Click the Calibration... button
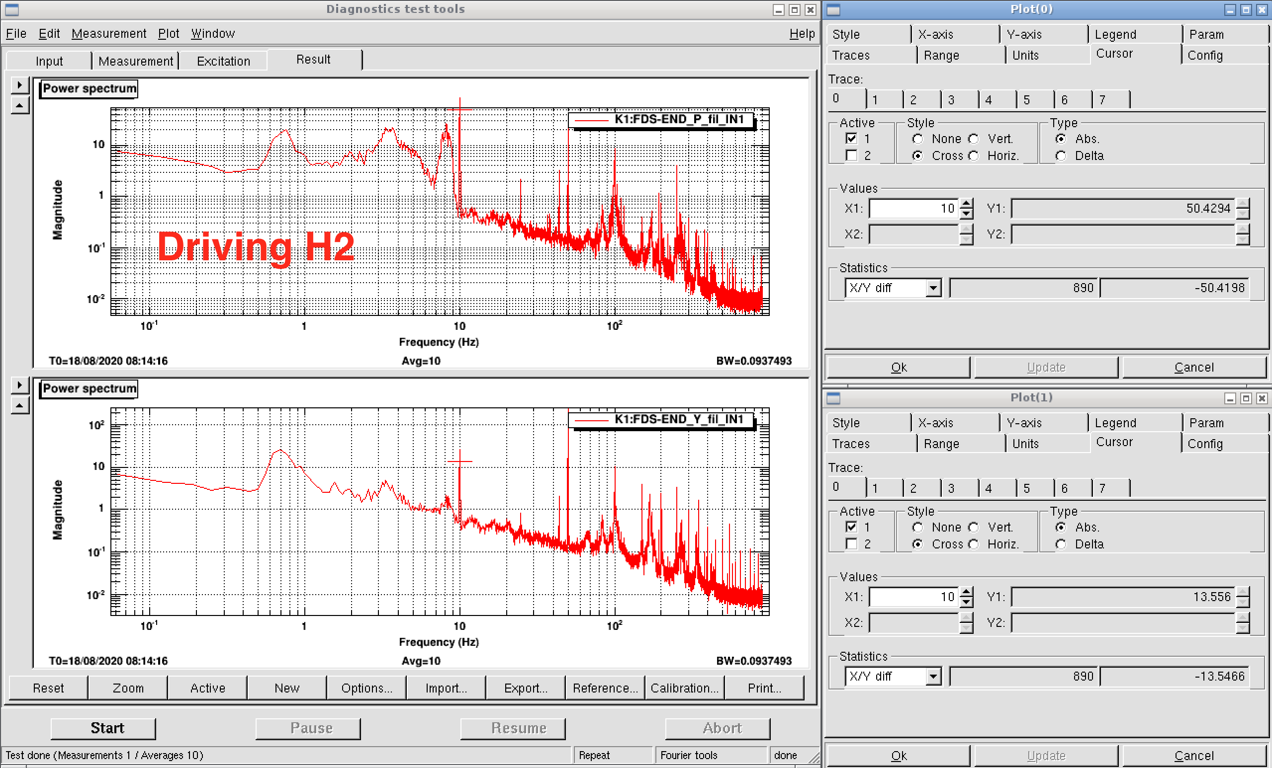 point(685,688)
